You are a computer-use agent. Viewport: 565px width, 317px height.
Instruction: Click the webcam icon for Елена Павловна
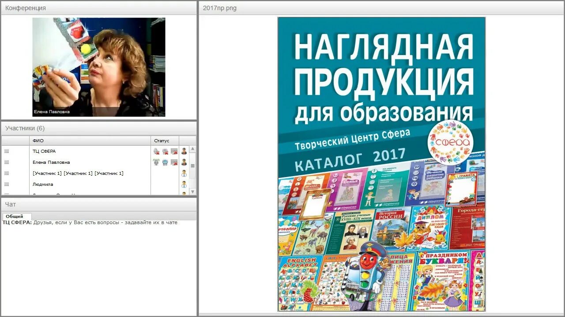pos(165,162)
